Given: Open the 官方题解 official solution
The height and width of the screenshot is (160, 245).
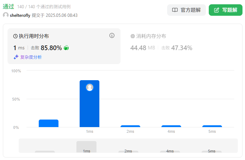Looking at the screenshot, I should [x=187, y=10].
